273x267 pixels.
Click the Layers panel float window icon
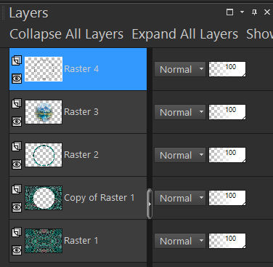pyautogui.click(x=229, y=12)
